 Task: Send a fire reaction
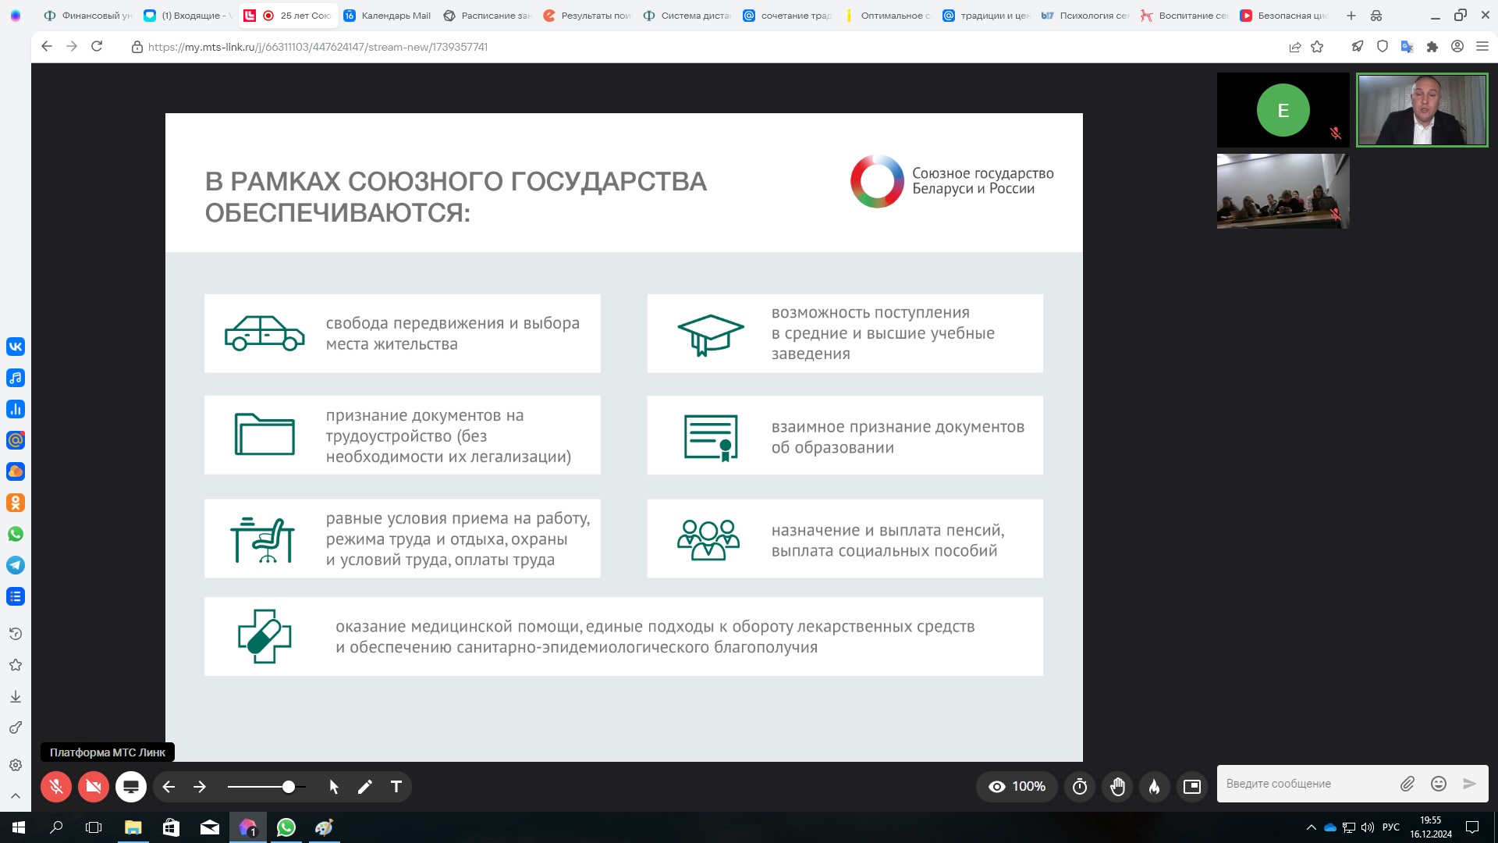[x=1155, y=787]
